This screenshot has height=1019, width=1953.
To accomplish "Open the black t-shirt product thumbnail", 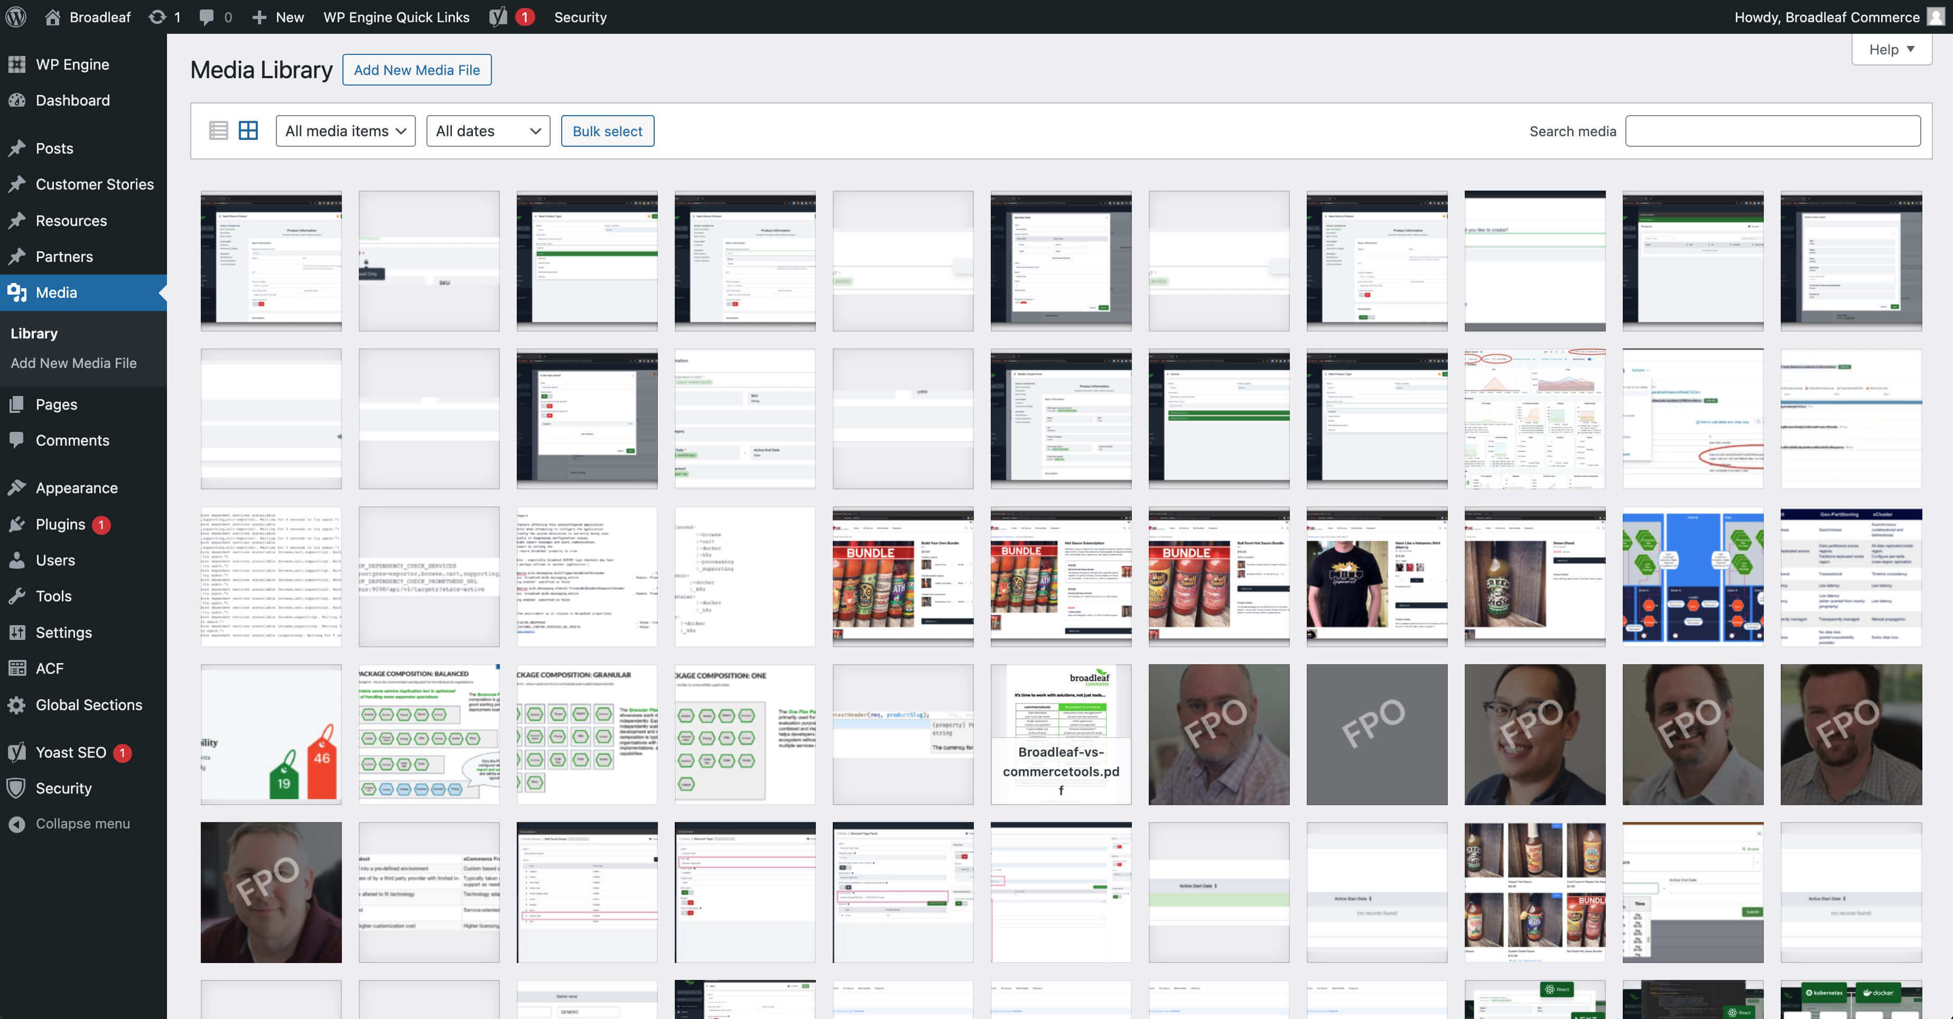I will [1377, 577].
